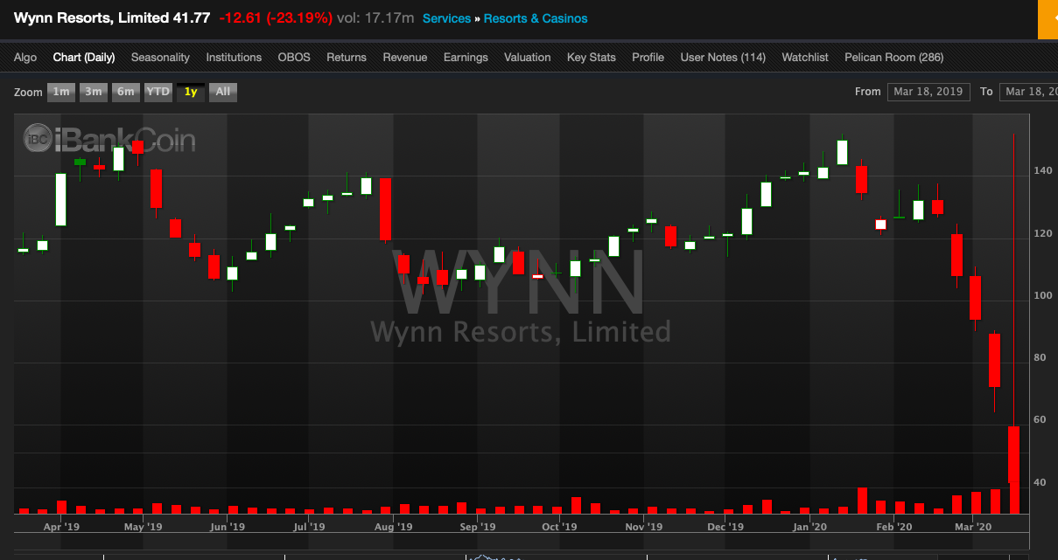
Task: Set zoom to 6m
Action: click(x=126, y=92)
